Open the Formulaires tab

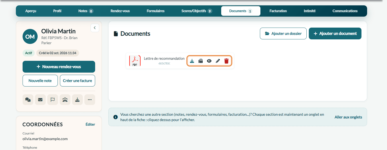click(156, 11)
